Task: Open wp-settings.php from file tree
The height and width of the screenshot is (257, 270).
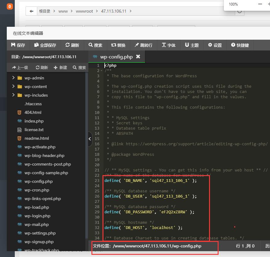Action: (x=40, y=233)
